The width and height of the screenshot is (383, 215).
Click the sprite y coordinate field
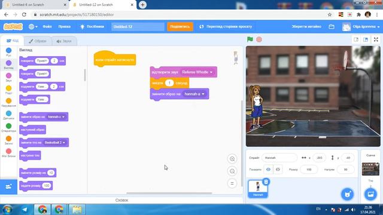[348, 158]
